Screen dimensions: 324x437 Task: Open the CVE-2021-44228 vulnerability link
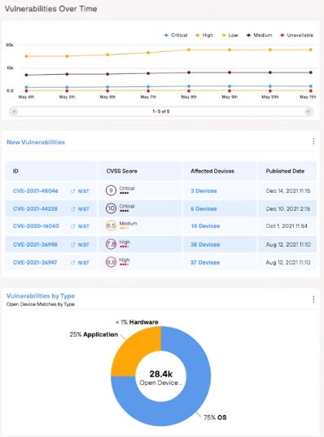(x=35, y=209)
